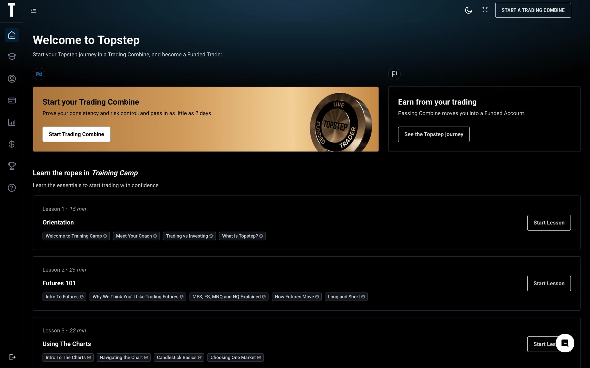Open Navigating the Chart chip
Screen dimensions: 590x368
coord(124,357)
